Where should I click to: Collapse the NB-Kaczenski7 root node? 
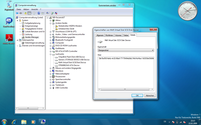tap(47, 17)
